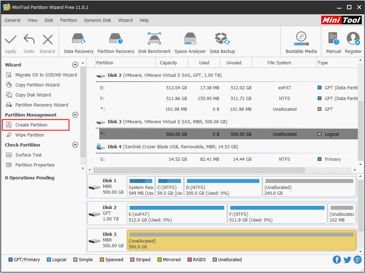
Task: Select Disk 1 D:(NTFS) partition block
Action: point(223,187)
